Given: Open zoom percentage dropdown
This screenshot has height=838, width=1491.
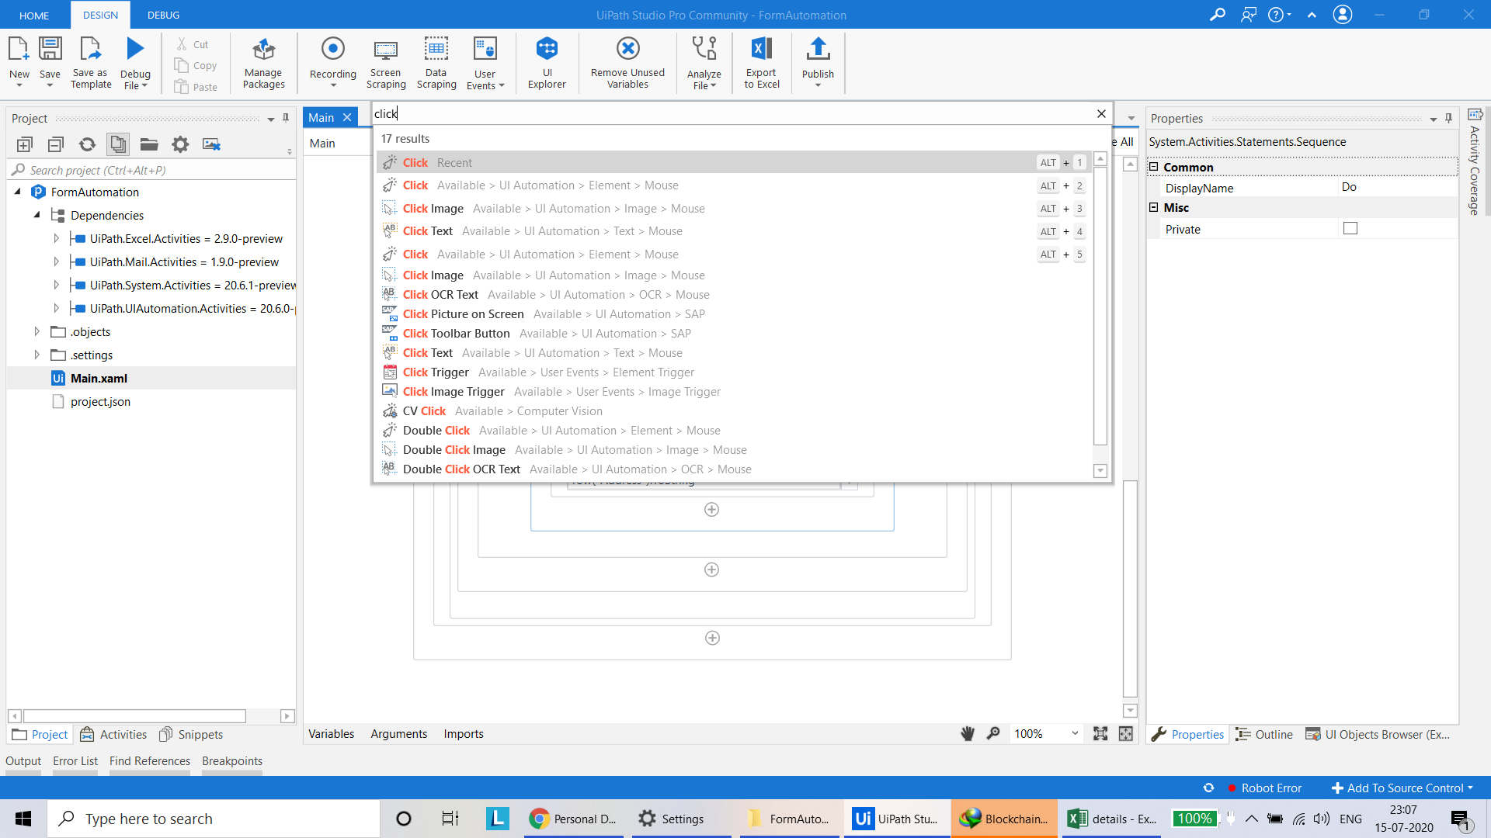Looking at the screenshot, I should pyautogui.click(x=1075, y=734).
